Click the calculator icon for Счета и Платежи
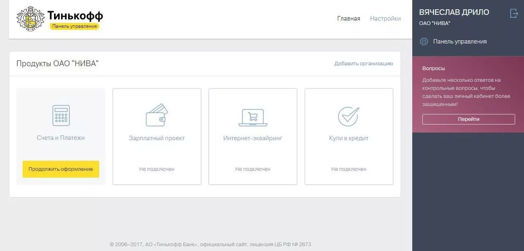Viewport: 524px width, 251px height. 61,115
